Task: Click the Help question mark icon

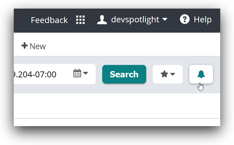Action: pyautogui.click(x=185, y=20)
